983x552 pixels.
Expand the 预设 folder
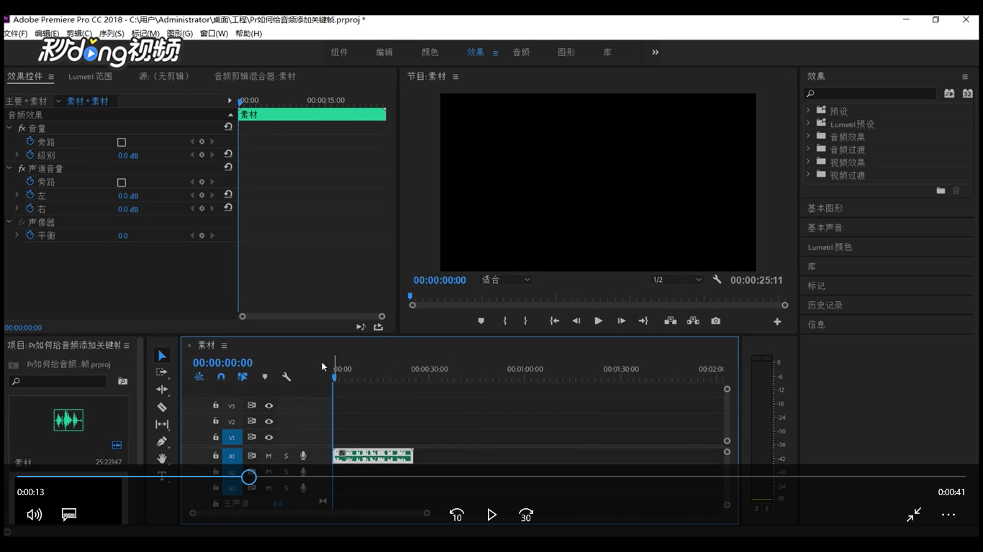coord(808,111)
